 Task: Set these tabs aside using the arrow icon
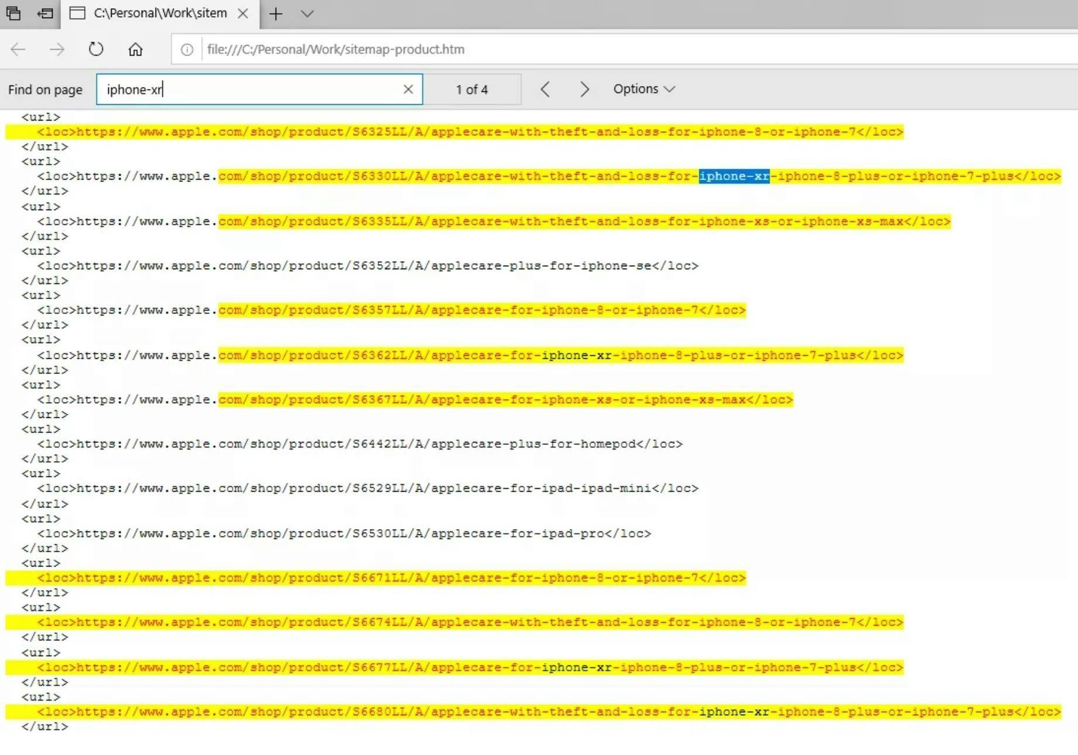pyautogui.click(x=45, y=13)
